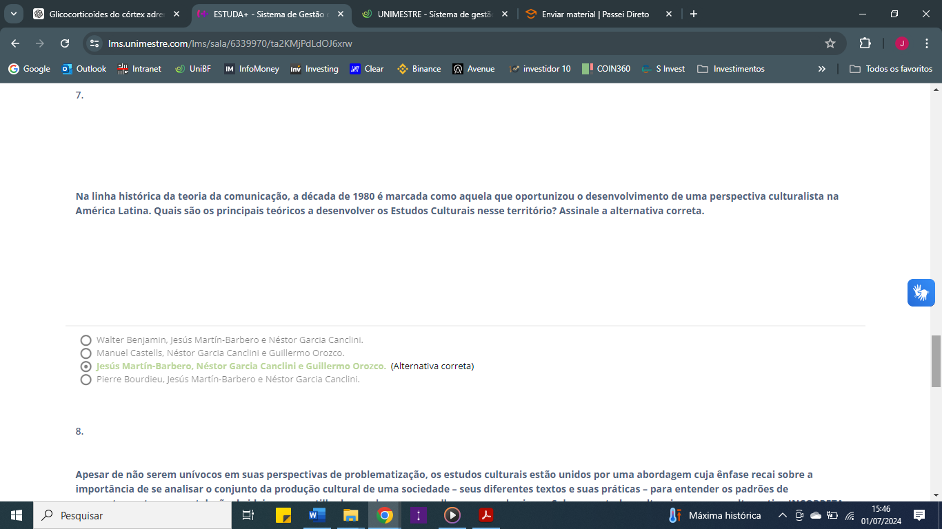Select the Pierre Bourdieu answer option

coord(86,380)
